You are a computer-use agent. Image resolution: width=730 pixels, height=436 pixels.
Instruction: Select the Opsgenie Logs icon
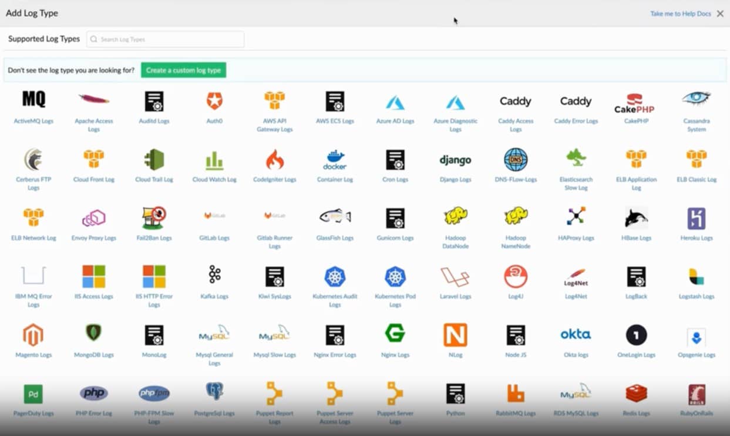click(x=697, y=337)
